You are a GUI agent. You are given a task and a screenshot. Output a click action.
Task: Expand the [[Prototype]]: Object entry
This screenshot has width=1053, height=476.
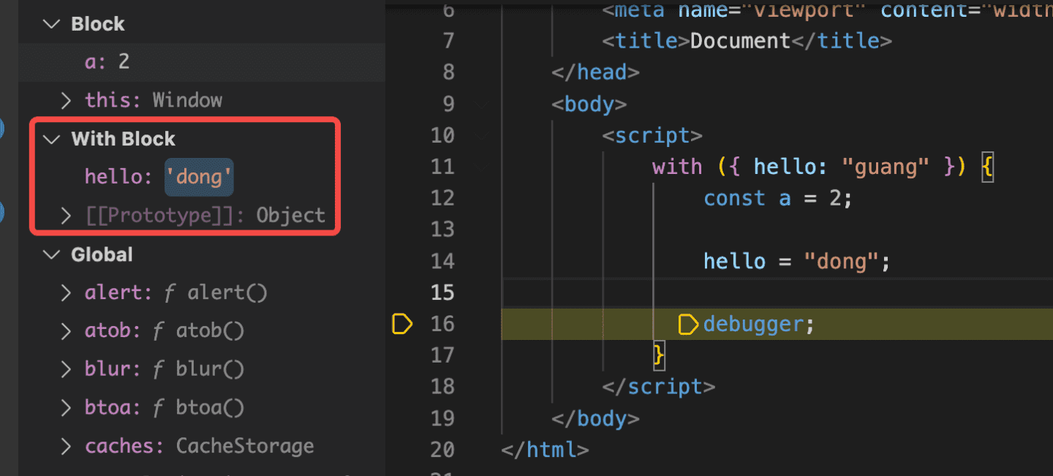click(67, 216)
